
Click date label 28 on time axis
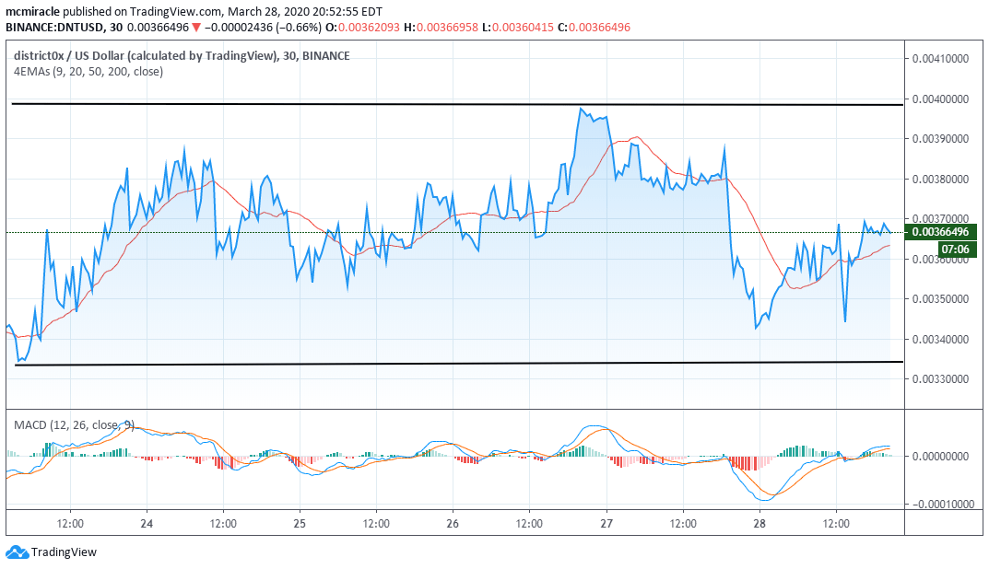(x=759, y=523)
